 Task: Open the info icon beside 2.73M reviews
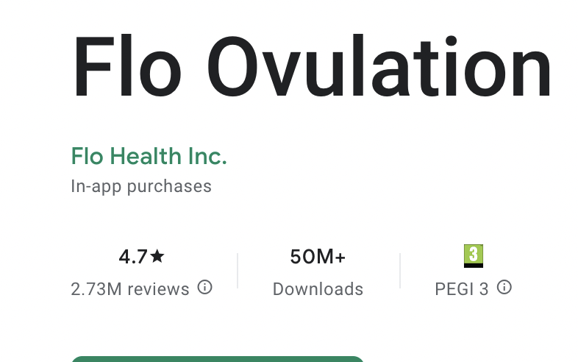(x=205, y=288)
